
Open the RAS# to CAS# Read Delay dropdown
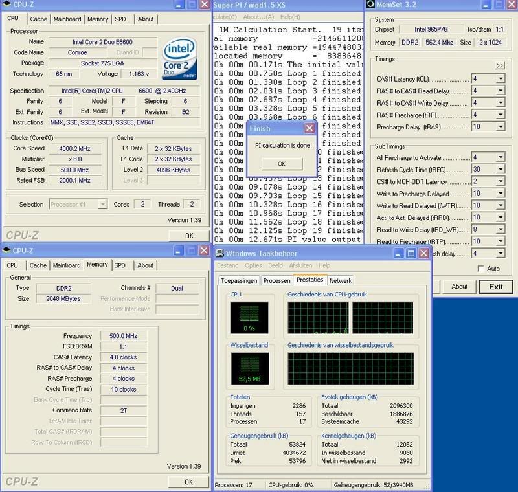click(501, 91)
